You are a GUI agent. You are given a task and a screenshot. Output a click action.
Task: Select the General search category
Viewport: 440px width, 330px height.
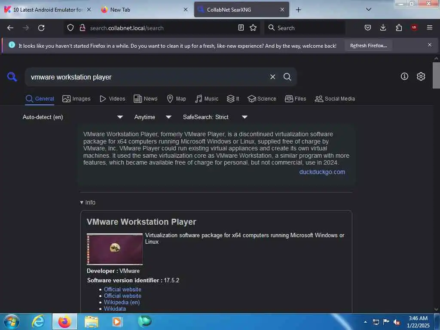(x=40, y=99)
